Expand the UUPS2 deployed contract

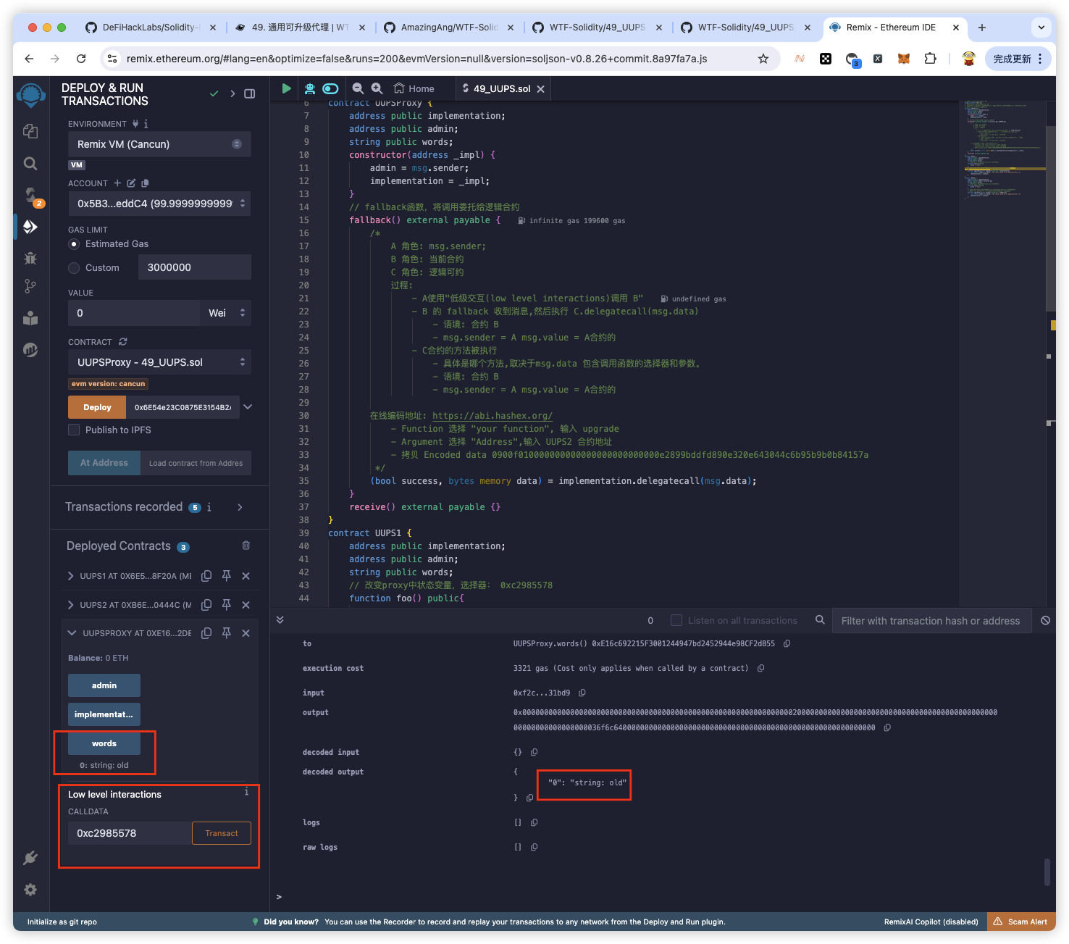coord(70,605)
